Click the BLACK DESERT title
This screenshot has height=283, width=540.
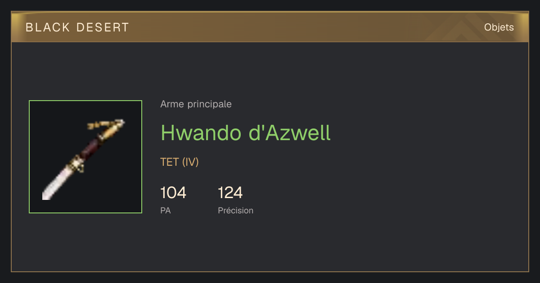(77, 27)
